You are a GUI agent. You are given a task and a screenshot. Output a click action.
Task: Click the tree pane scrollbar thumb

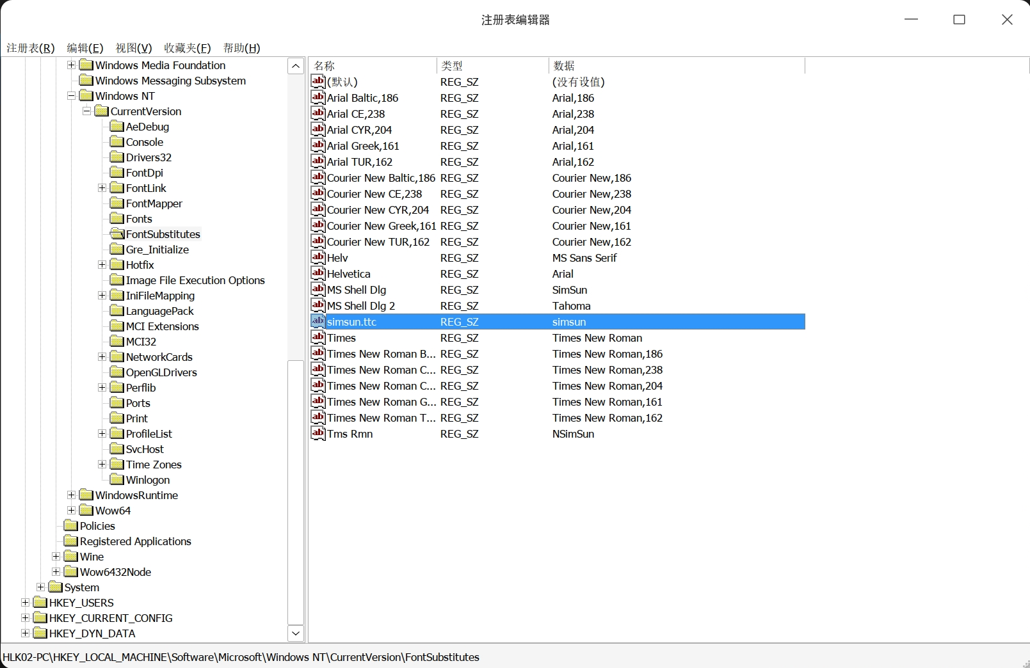[x=296, y=493]
